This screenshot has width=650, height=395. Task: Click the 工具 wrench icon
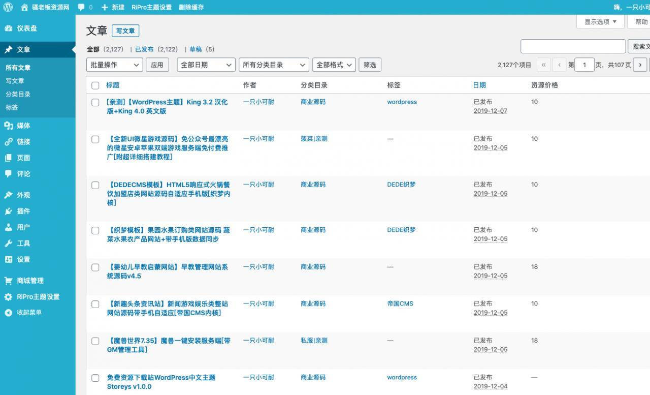click(x=9, y=244)
